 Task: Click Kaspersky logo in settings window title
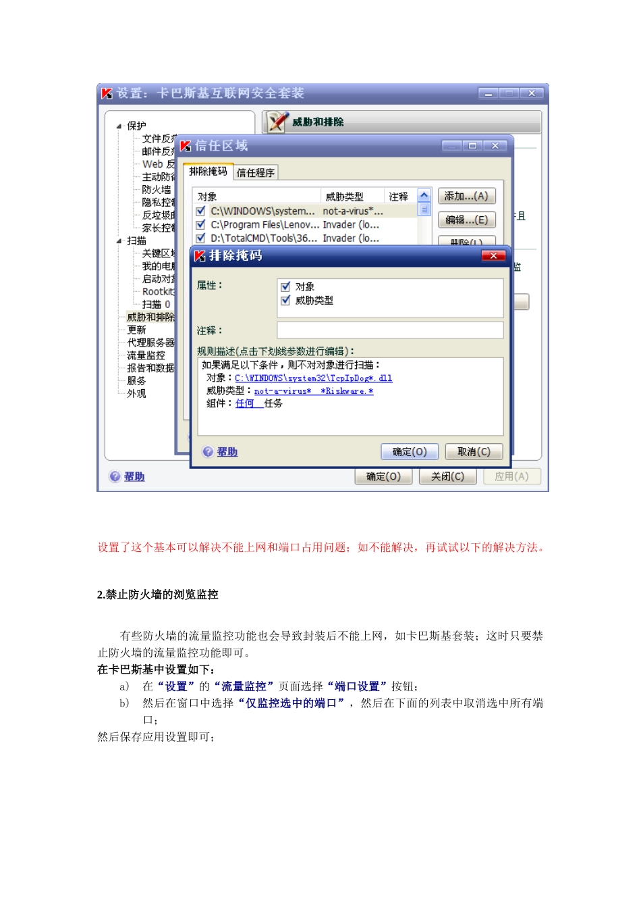click(107, 93)
